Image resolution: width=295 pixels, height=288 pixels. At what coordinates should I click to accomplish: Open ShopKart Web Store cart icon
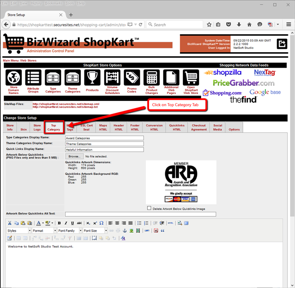(x=191, y=77)
